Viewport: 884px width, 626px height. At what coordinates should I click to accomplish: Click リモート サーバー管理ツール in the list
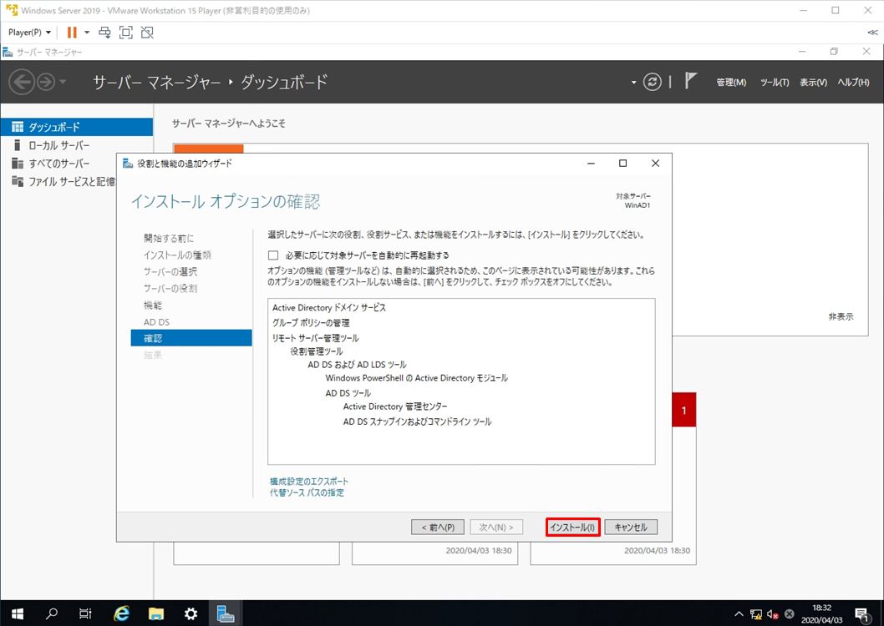click(315, 338)
